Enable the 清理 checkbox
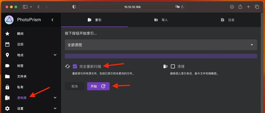 [173, 66]
